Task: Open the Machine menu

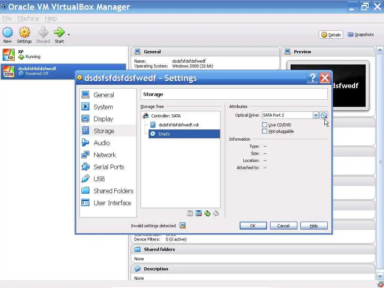Action: pyautogui.click(x=28, y=18)
